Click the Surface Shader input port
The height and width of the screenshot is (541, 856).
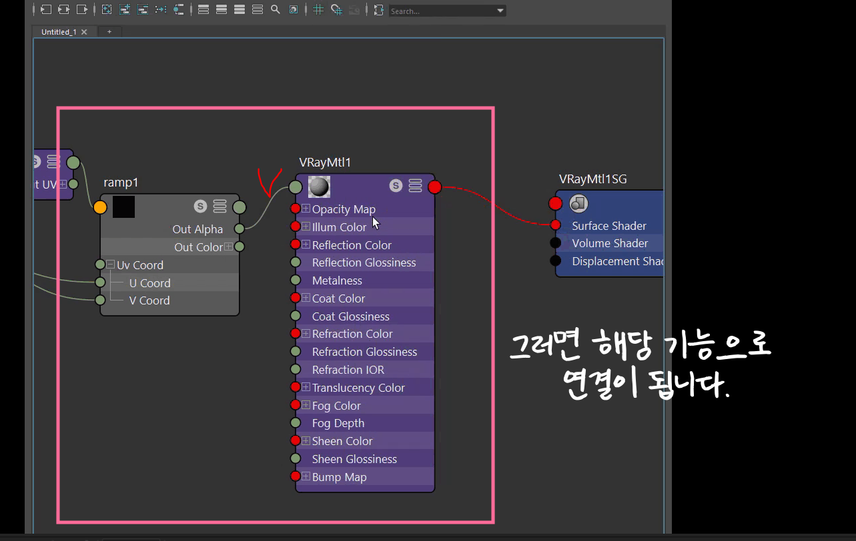tap(555, 225)
